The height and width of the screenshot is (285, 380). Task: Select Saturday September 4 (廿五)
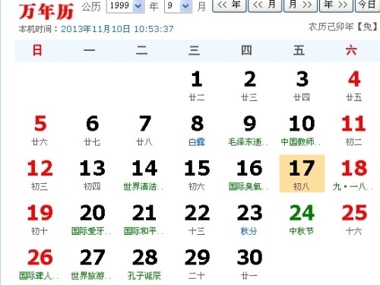coord(354,86)
